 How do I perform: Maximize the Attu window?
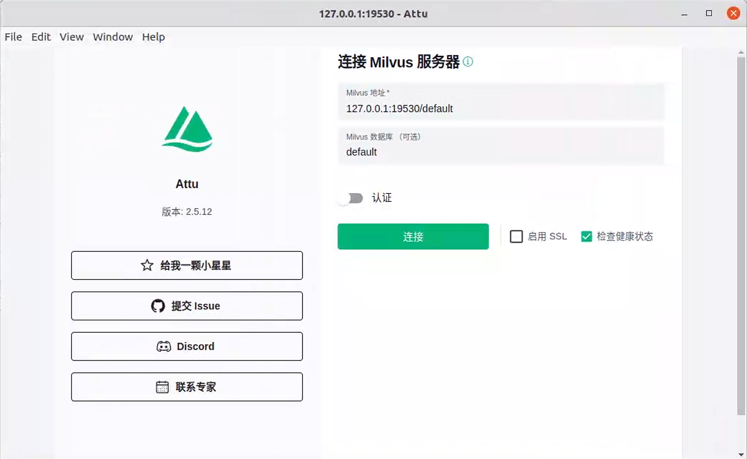click(709, 14)
